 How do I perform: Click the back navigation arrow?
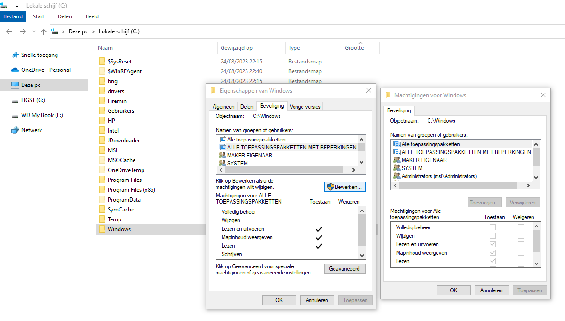(x=9, y=31)
